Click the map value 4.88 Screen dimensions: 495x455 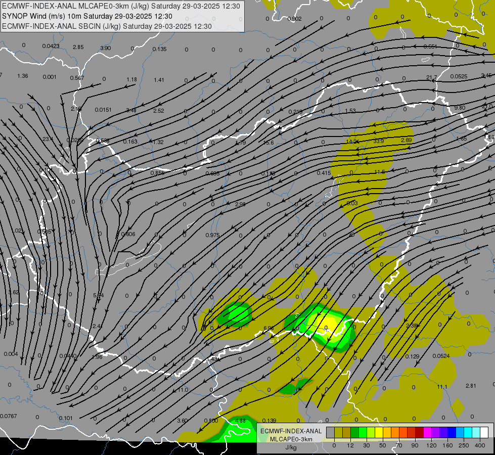click(241, 421)
